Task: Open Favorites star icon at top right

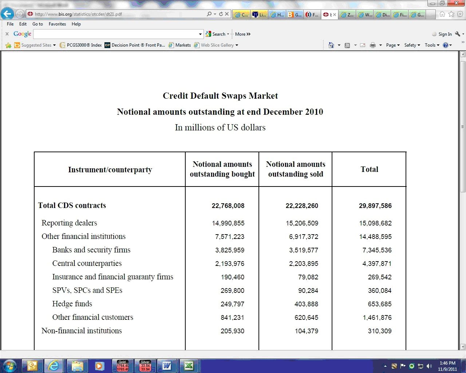Action: coord(451,14)
